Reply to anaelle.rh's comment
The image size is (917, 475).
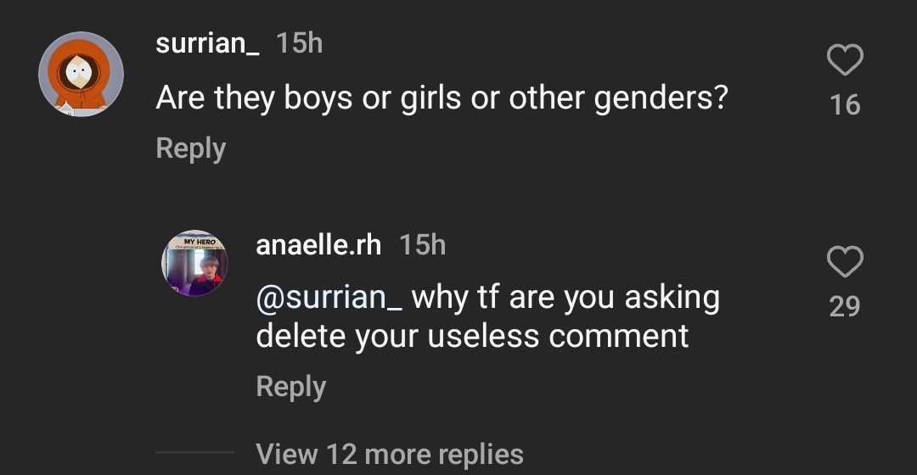click(291, 387)
